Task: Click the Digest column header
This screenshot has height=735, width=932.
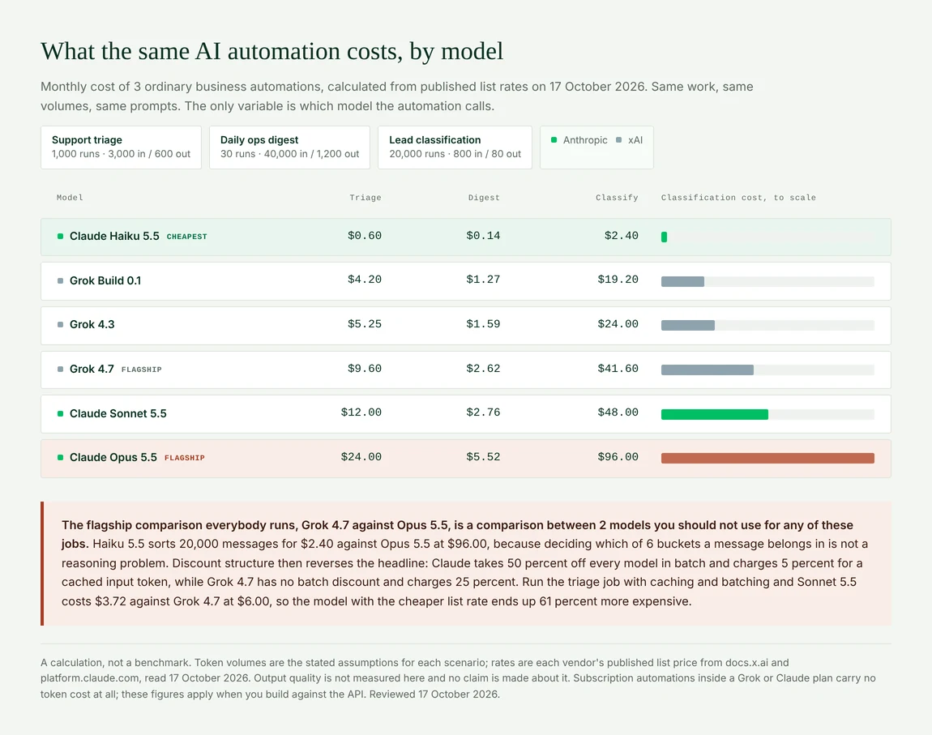Action: (484, 197)
